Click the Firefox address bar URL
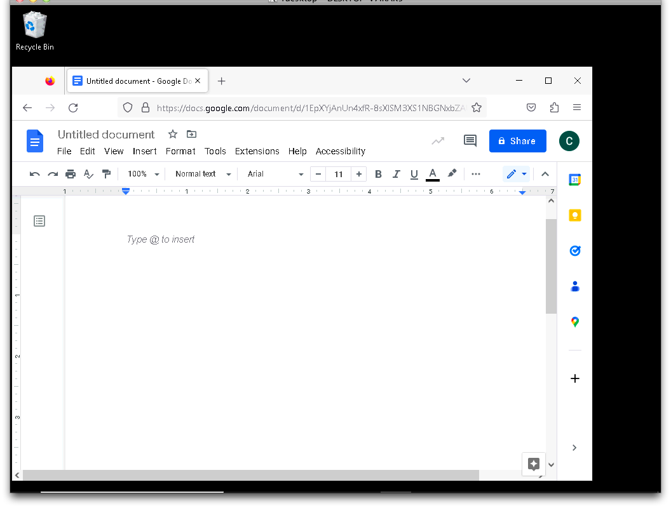 tap(311, 108)
